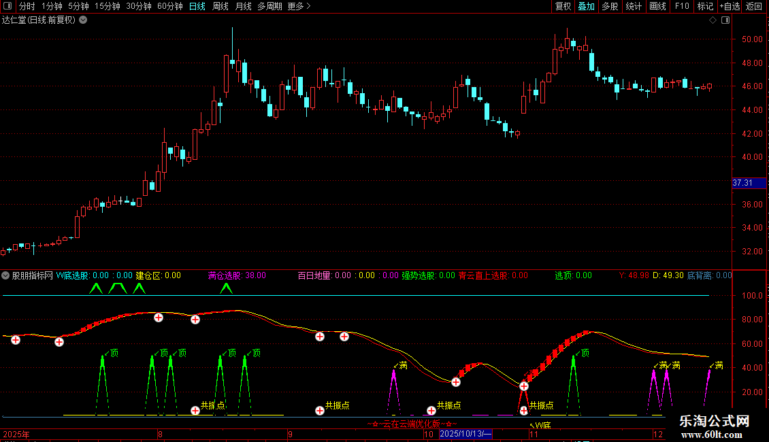This screenshot has height=442, width=769.
Task: Click the 达仁堂(日线.前复权) chart title
Action: pyautogui.click(x=39, y=20)
